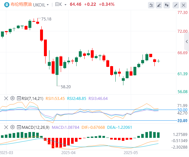Image resolution: width=189 pixels, height=157 pixels.
Task: Click the RSI 50.00 level line label
Action: pyautogui.click(x=182, y=110)
